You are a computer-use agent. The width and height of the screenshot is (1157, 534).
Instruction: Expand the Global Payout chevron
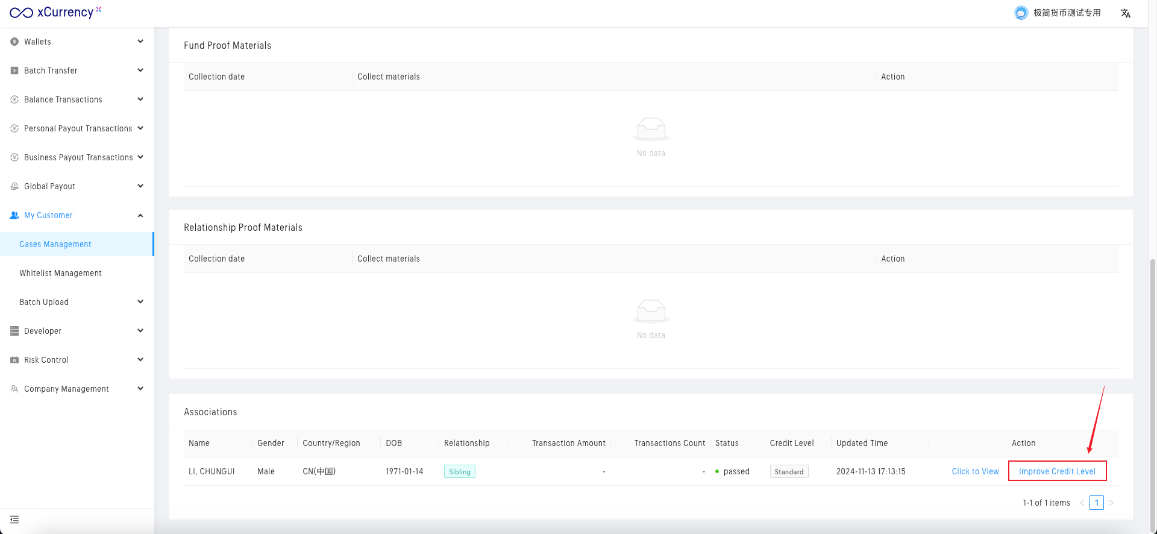pos(140,186)
